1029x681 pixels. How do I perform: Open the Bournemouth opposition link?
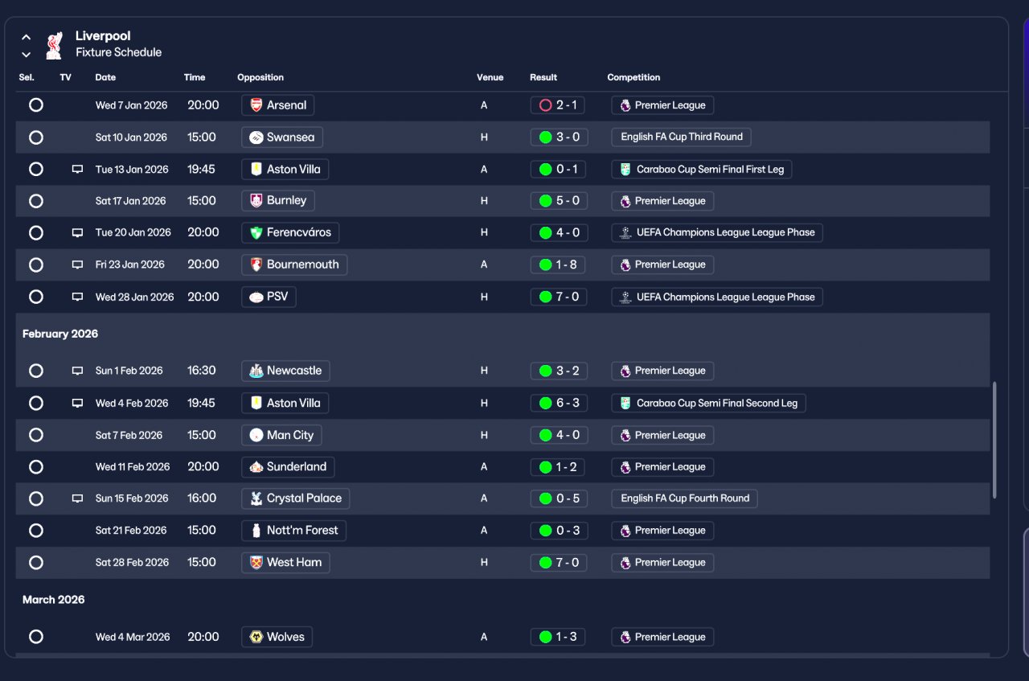click(x=294, y=265)
